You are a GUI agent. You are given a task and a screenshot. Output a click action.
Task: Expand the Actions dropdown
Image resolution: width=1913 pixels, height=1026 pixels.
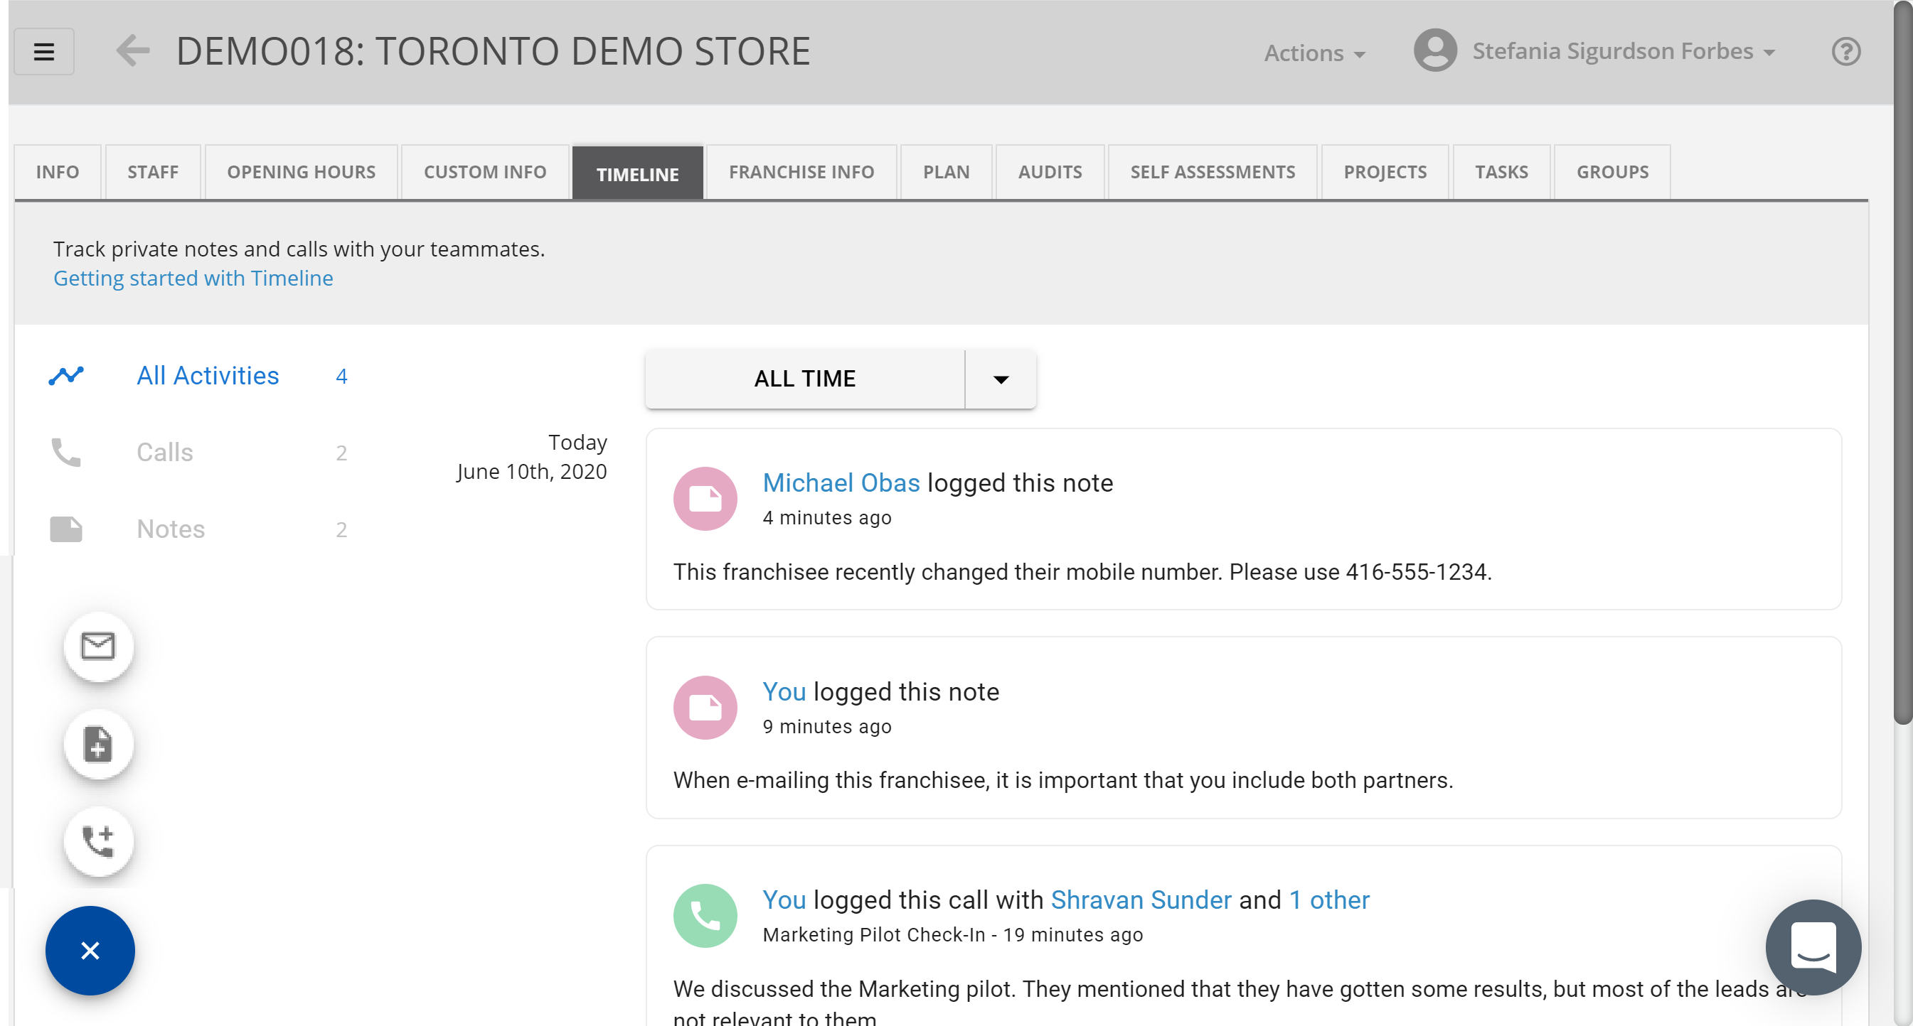point(1314,53)
